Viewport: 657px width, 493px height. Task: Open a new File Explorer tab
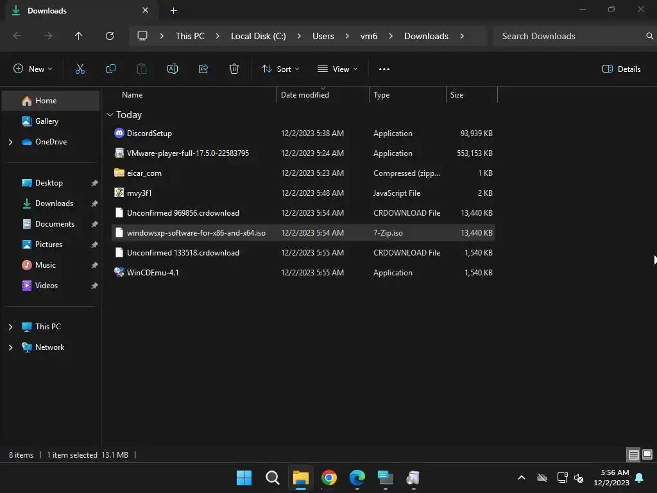tap(173, 10)
